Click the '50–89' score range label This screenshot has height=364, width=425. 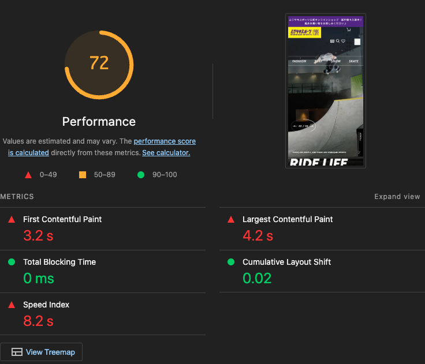(x=105, y=175)
